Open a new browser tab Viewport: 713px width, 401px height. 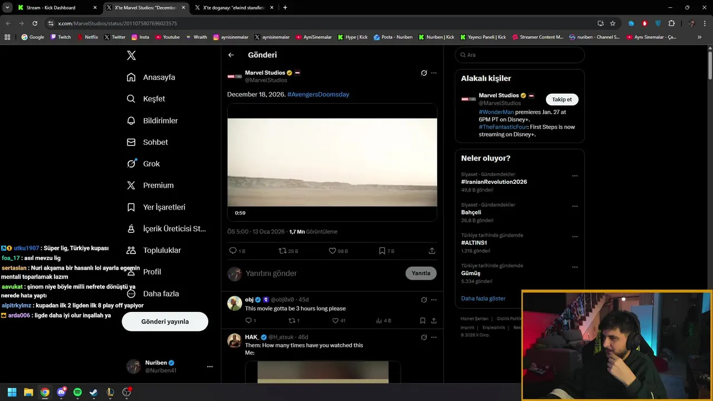click(x=285, y=8)
